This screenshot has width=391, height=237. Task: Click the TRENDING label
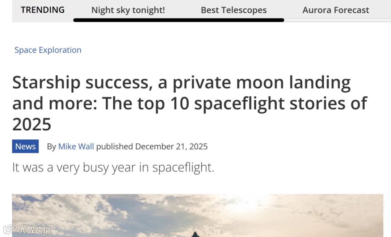click(43, 10)
